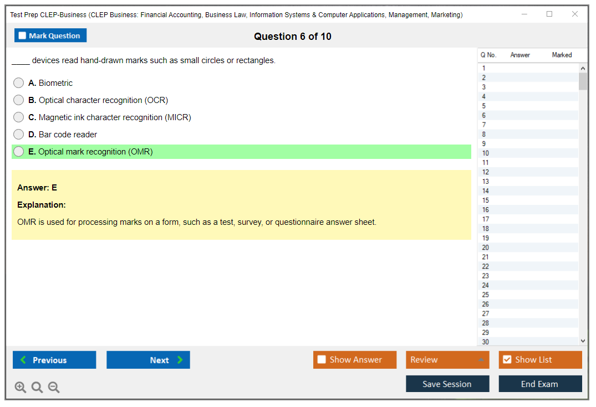The image size is (596, 407).
Task: Uncheck the Show List checkbox
Action: [507, 360]
